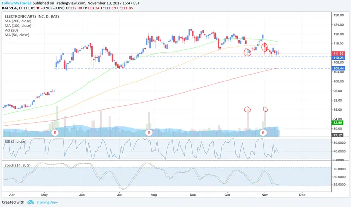Click the red down-triangle change indicator in header
Viewport: 351px width, 207px height.
coord(38,8)
